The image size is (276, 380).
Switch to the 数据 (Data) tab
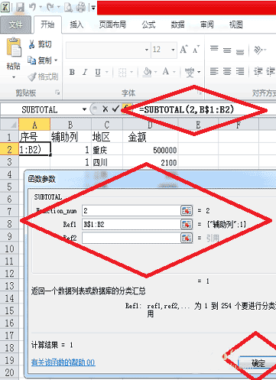(x=177, y=24)
